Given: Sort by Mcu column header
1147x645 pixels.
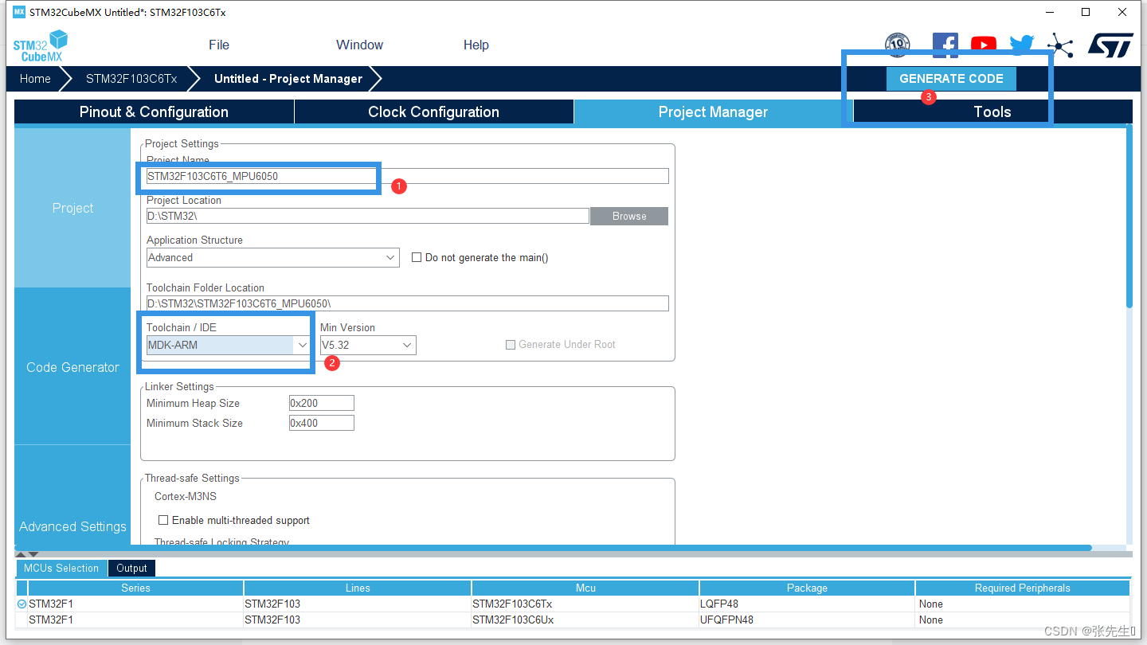Looking at the screenshot, I should (x=585, y=588).
